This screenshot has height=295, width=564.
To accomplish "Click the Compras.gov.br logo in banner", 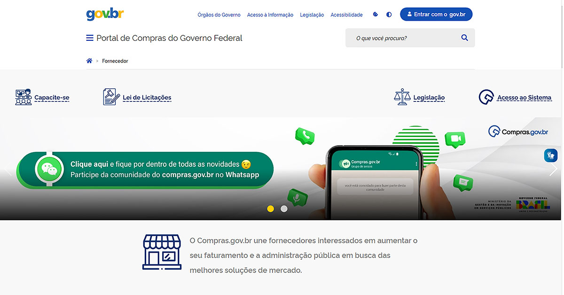I will (518, 132).
